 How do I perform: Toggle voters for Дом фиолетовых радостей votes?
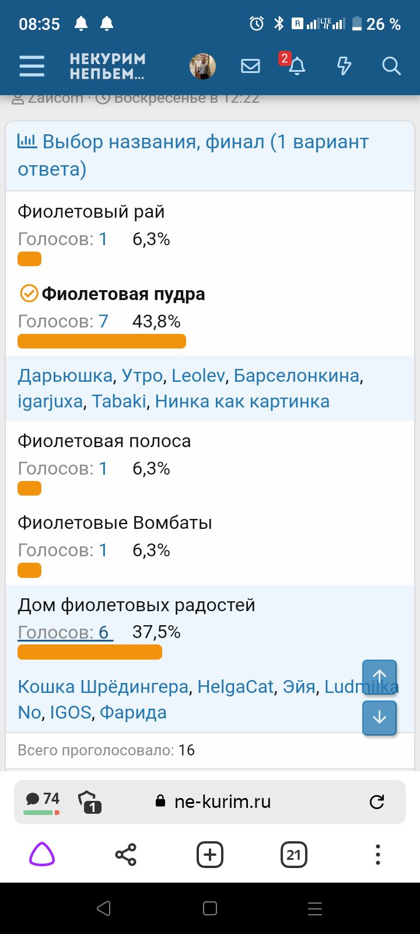(x=64, y=632)
